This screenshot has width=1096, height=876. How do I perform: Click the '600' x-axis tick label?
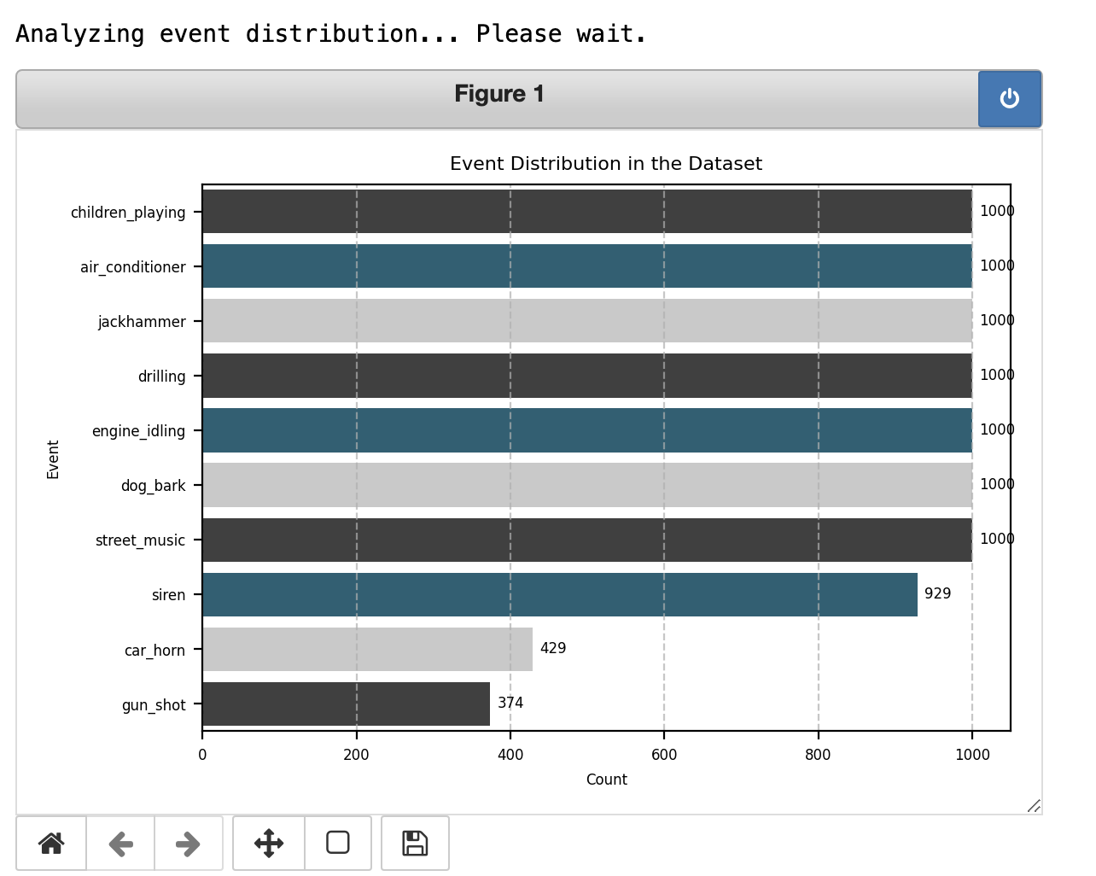tap(664, 755)
